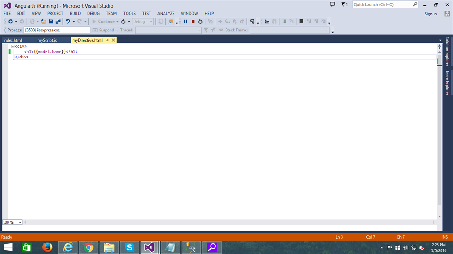Screen dimensions: 453x254
Task: Split the editor with the splitter handle
Action: [439, 46]
